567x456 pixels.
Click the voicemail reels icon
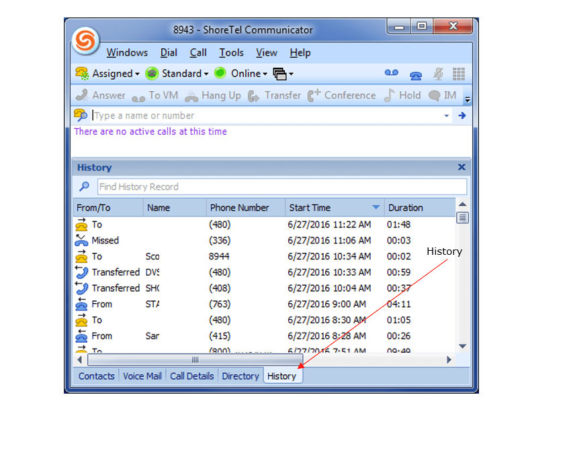click(x=391, y=74)
